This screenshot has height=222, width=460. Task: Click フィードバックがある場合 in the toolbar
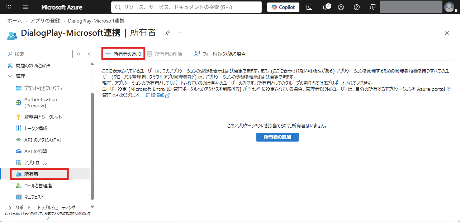coord(220,54)
